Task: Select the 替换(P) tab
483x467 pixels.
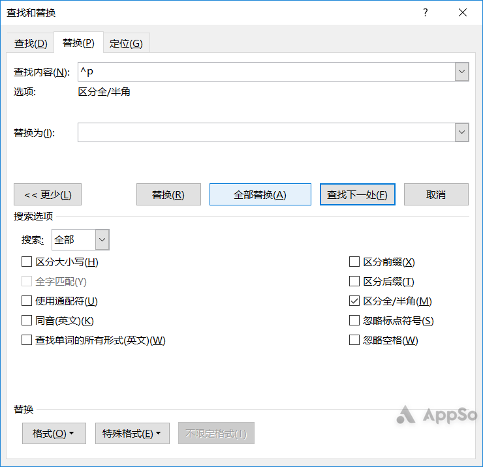Action: click(x=78, y=42)
